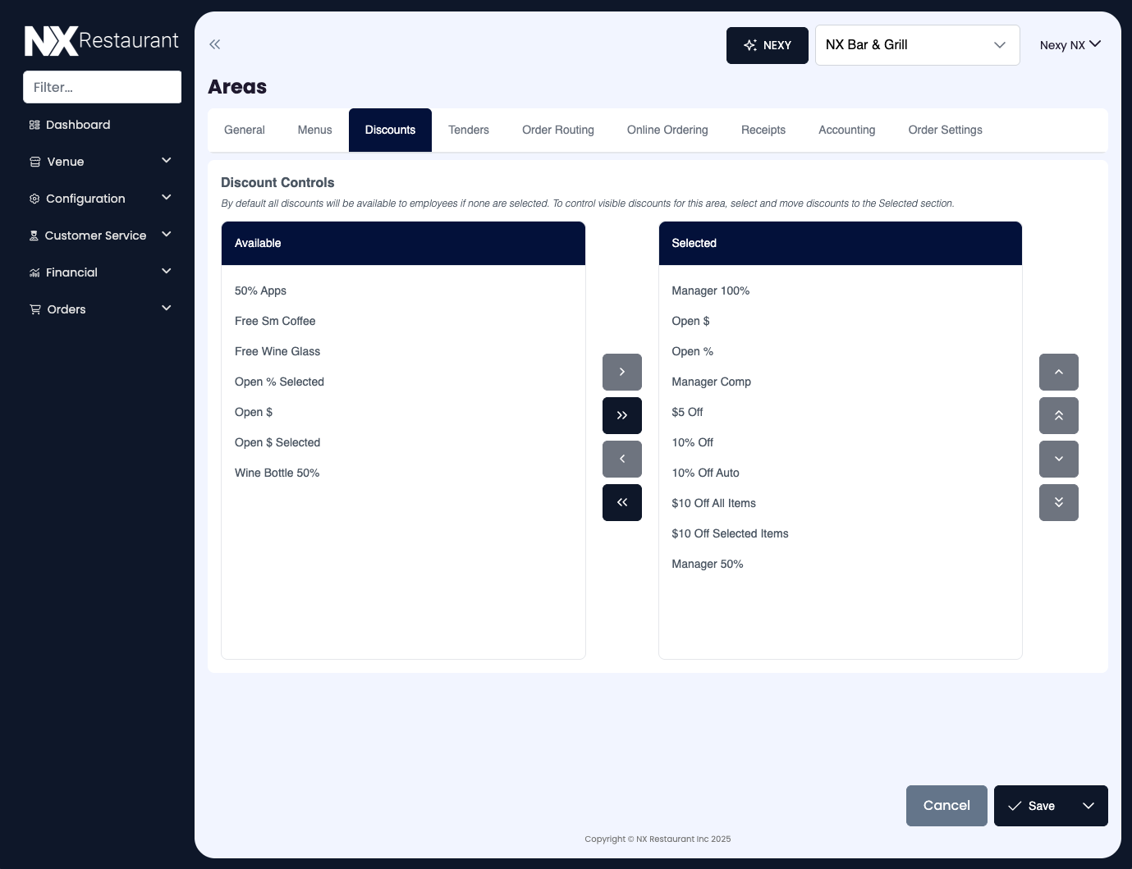The height and width of the screenshot is (869, 1132).
Task: Move selected discount to Selected list
Action: click(x=621, y=372)
